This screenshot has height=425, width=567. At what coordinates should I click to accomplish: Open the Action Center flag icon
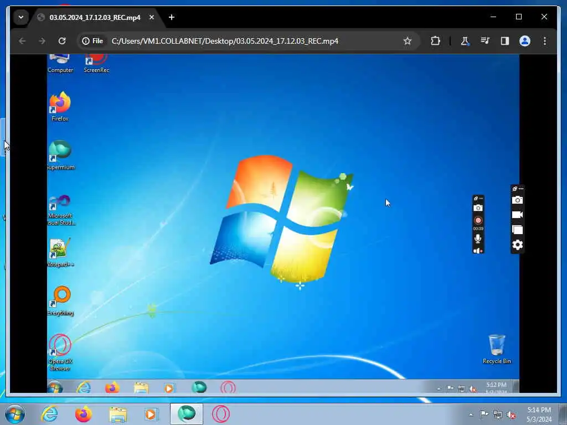pos(484,414)
